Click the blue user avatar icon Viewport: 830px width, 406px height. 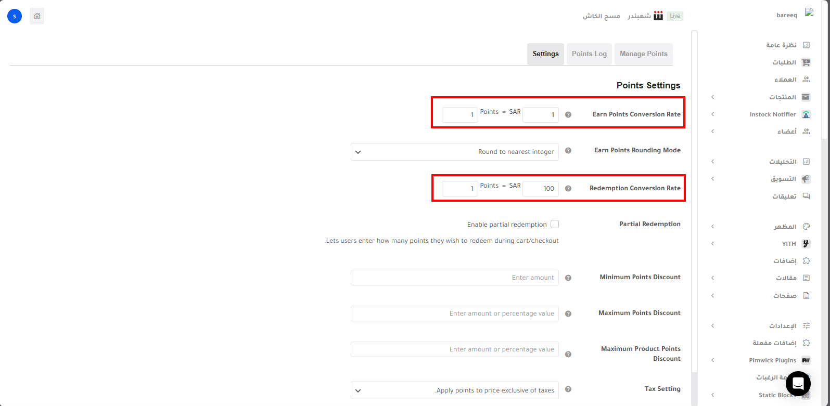coord(15,16)
